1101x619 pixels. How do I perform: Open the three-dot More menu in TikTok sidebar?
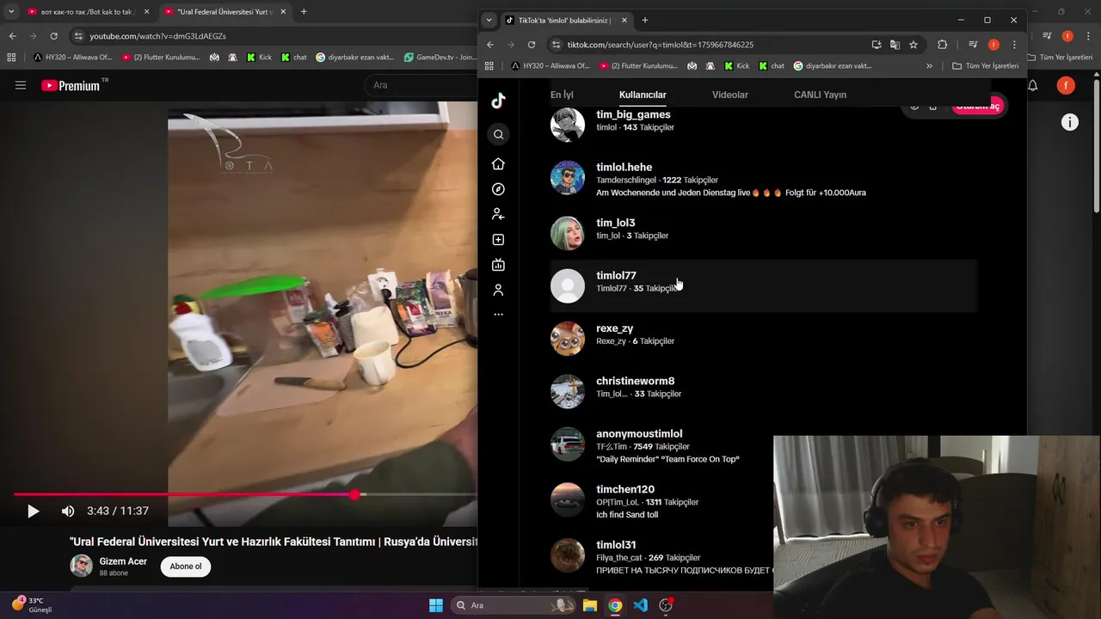point(498,315)
